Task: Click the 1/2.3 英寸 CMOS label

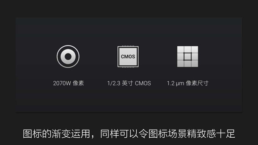Action: tap(129, 83)
